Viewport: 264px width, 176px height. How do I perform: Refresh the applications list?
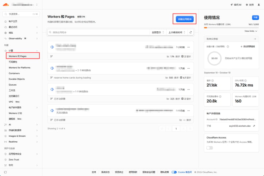click(x=191, y=32)
